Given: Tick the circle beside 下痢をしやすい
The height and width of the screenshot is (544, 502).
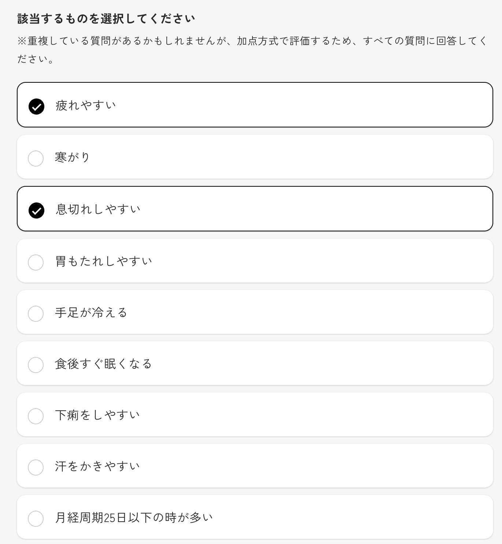Looking at the screenshot, I should [36, 416].
